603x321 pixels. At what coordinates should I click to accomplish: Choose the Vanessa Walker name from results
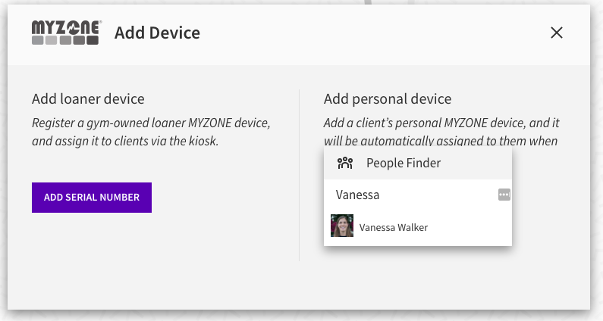point(393,227)
